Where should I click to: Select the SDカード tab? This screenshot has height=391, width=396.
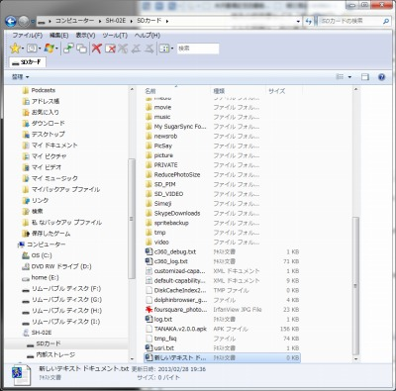(x=27, y=62)
